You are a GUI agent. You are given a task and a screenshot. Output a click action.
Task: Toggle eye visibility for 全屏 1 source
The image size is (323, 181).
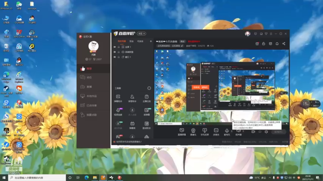click(x=115, y=47)
